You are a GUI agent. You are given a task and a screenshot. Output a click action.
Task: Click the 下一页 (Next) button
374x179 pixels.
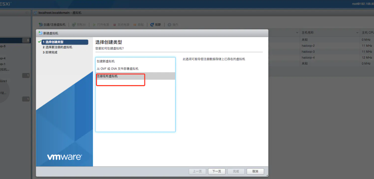pos(217,171)
